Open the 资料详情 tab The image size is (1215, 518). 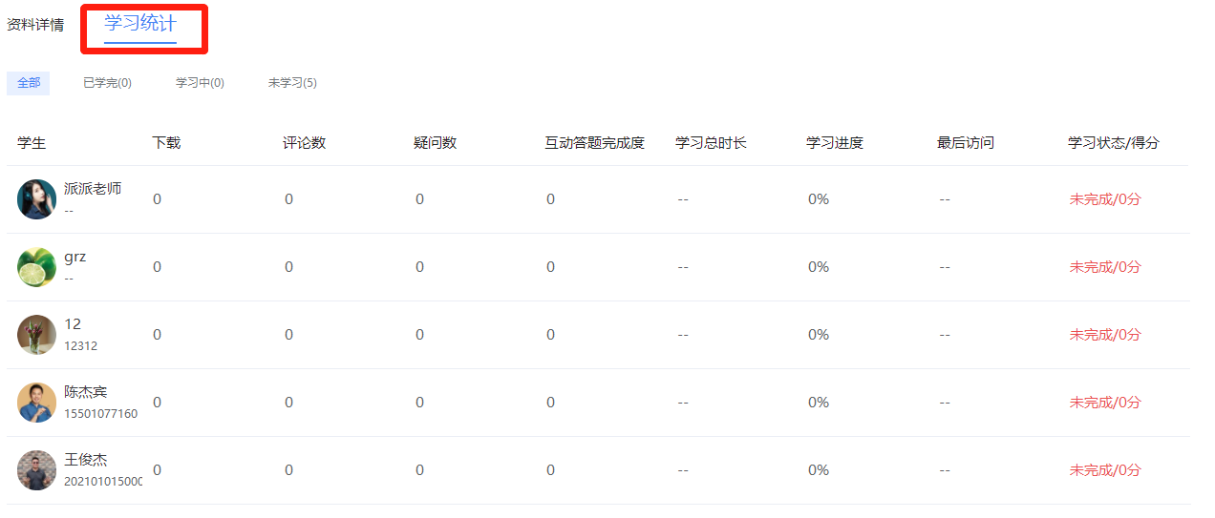click(x=35, y=25)
